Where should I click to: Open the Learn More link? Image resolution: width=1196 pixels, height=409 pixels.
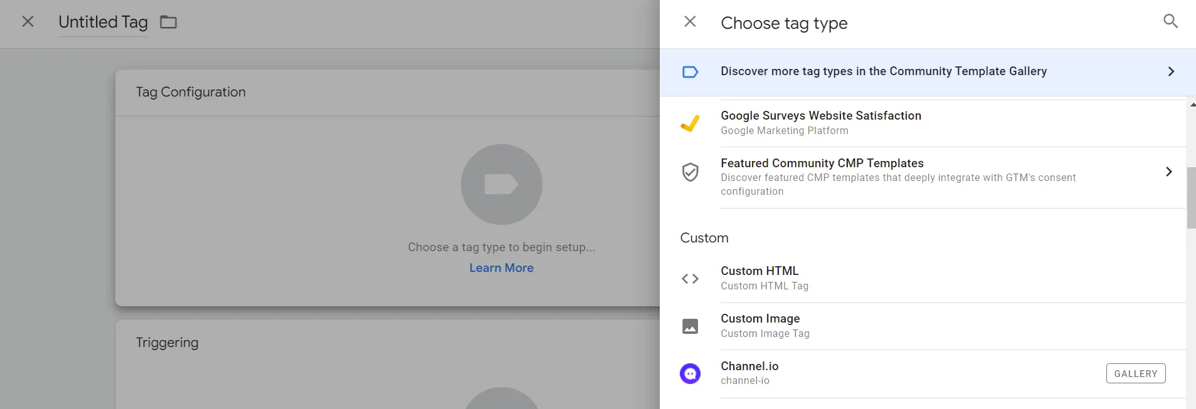pyautogui.click(x=501, y=268)
